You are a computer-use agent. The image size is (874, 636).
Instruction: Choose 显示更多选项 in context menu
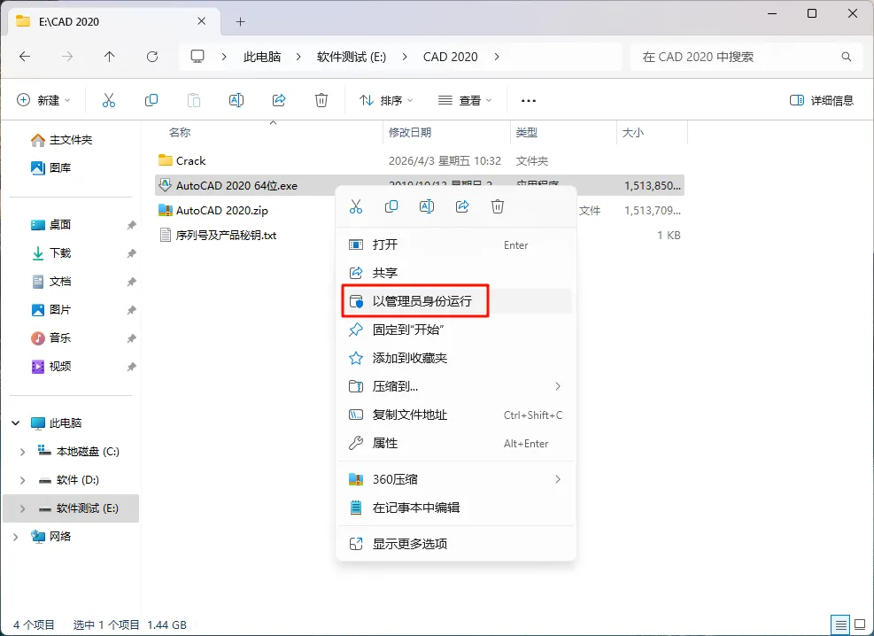[456, 544]
